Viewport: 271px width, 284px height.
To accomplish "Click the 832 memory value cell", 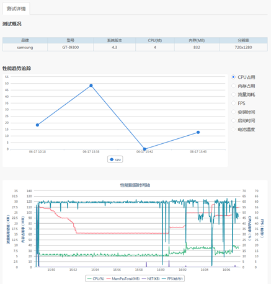I will [x=197, y=47].
